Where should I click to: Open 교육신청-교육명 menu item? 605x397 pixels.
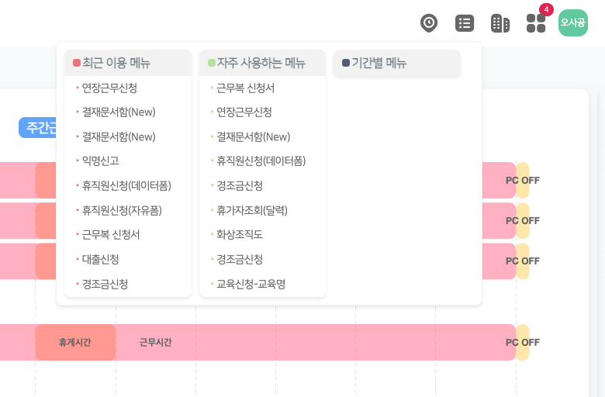tap(251, 284)
